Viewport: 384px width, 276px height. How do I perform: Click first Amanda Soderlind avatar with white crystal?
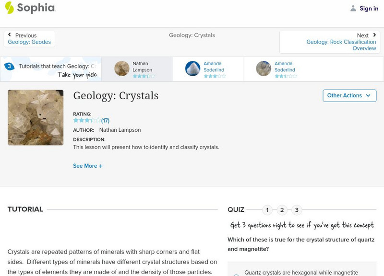pyautogui.click(x=193, y=69)
